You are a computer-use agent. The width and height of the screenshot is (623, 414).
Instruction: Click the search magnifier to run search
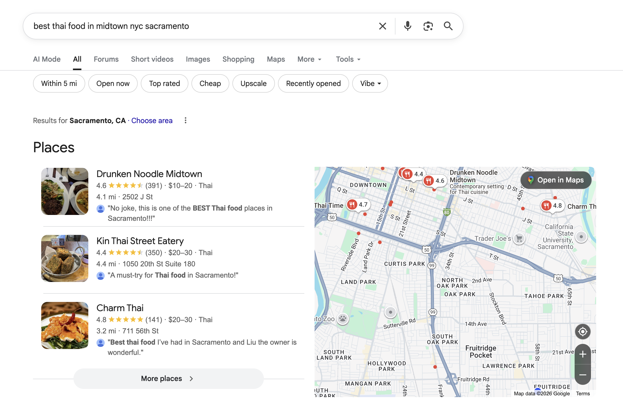point(448,26)
